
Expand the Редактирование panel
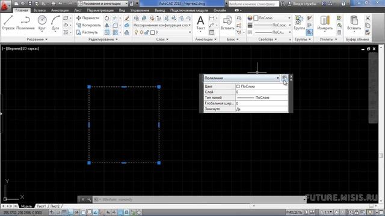coord(103,40)
